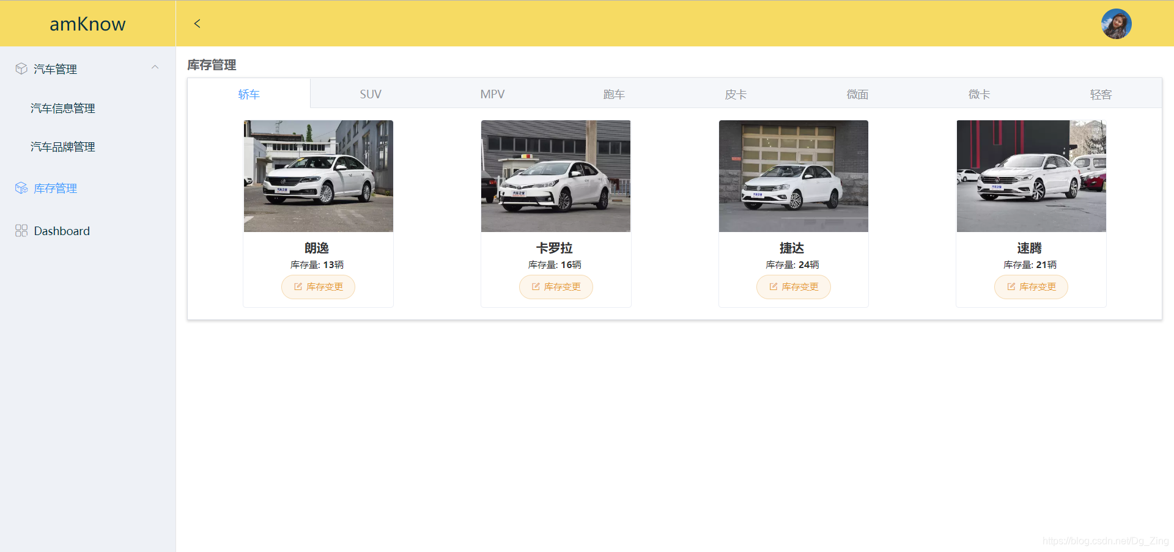Switch to the 微面 tab
Image resolution: width=1174 pixels, height=552 pixels.
tap(857, 94)
